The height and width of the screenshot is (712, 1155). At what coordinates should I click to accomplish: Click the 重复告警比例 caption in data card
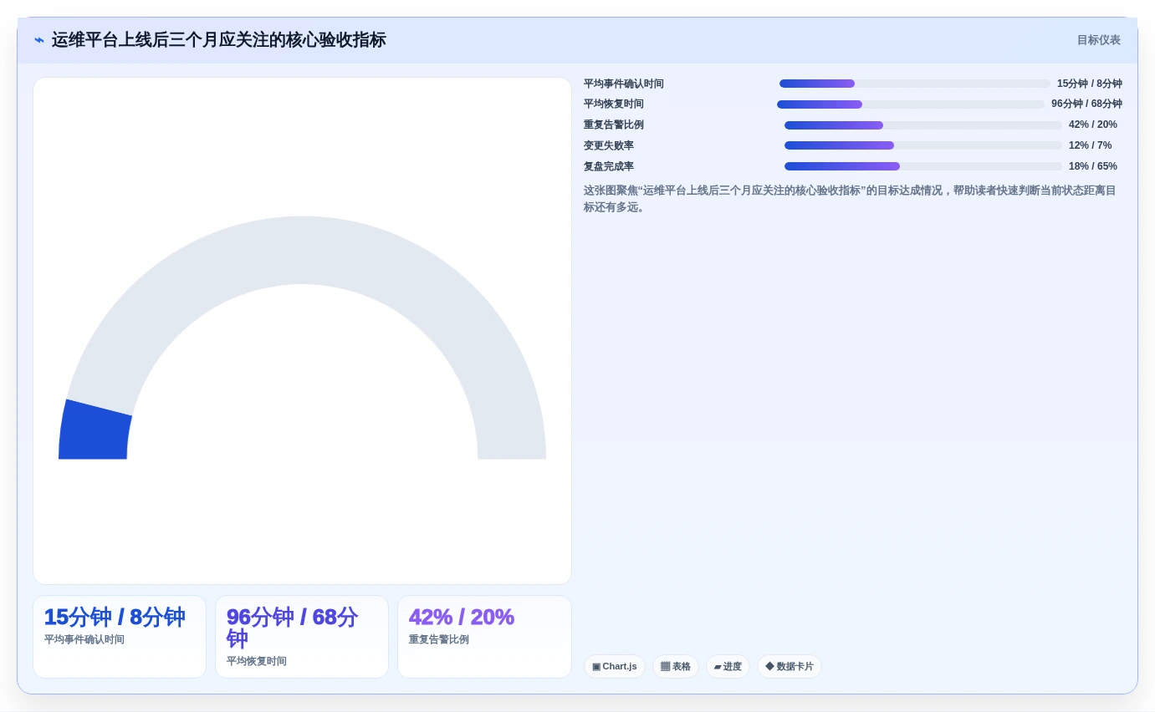click(x=439, y=639)
